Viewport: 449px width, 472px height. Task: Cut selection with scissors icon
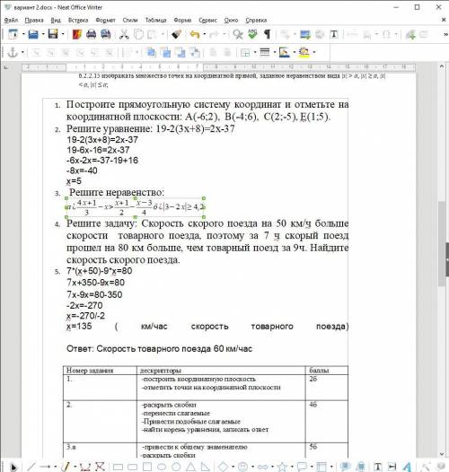(124, 34)
